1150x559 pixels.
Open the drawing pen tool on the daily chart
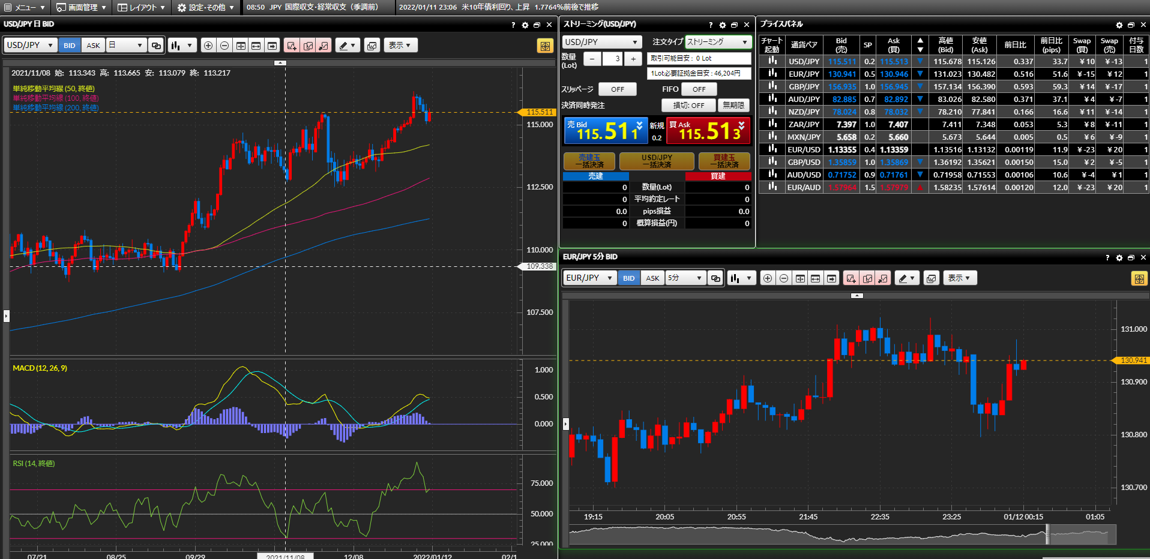(x=343, y=45)
